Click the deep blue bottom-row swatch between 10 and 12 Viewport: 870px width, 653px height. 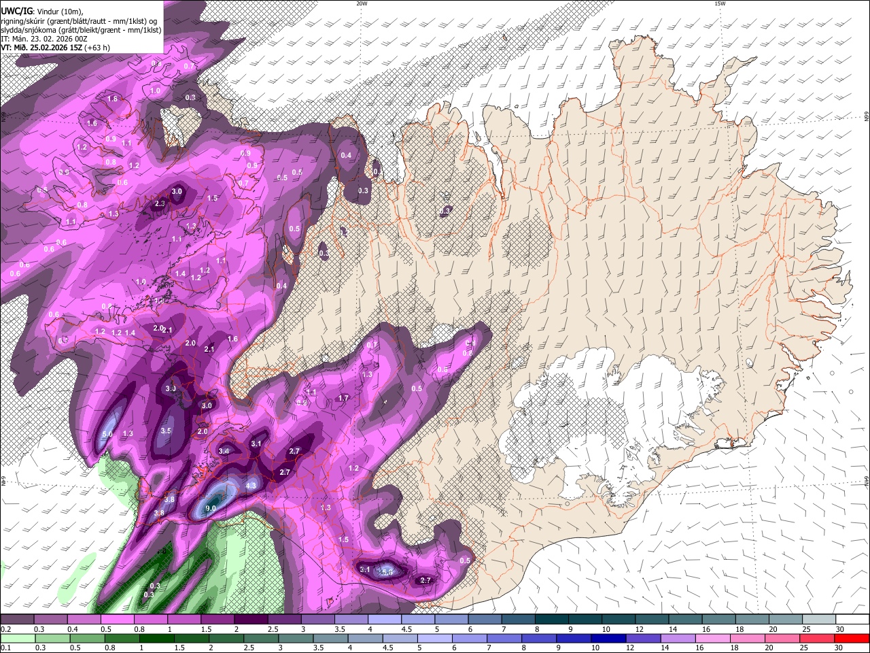[607, 638]
